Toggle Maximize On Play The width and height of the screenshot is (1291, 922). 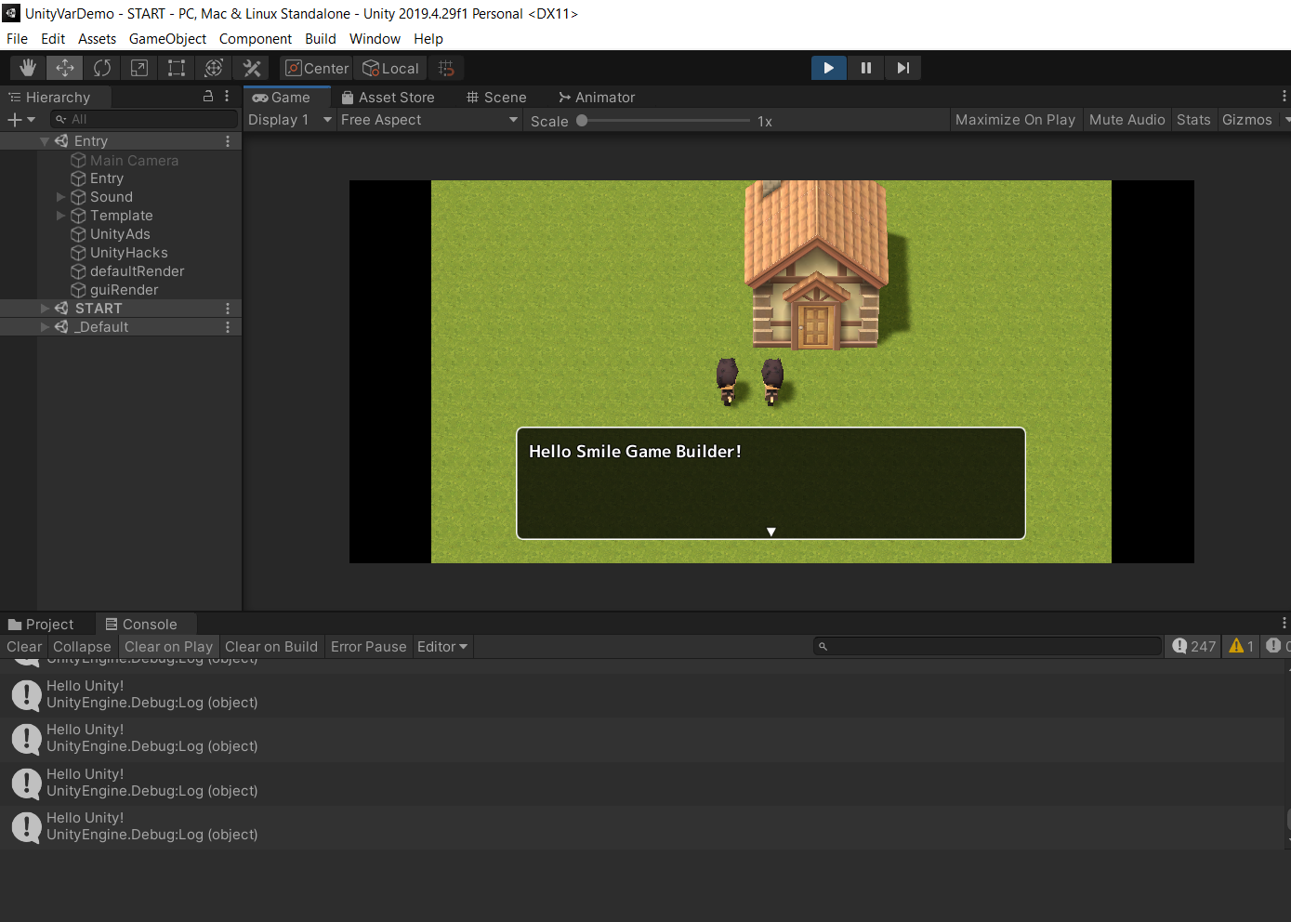pos(1015,120)
